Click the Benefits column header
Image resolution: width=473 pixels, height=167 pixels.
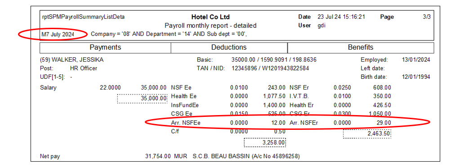point(361,47)
